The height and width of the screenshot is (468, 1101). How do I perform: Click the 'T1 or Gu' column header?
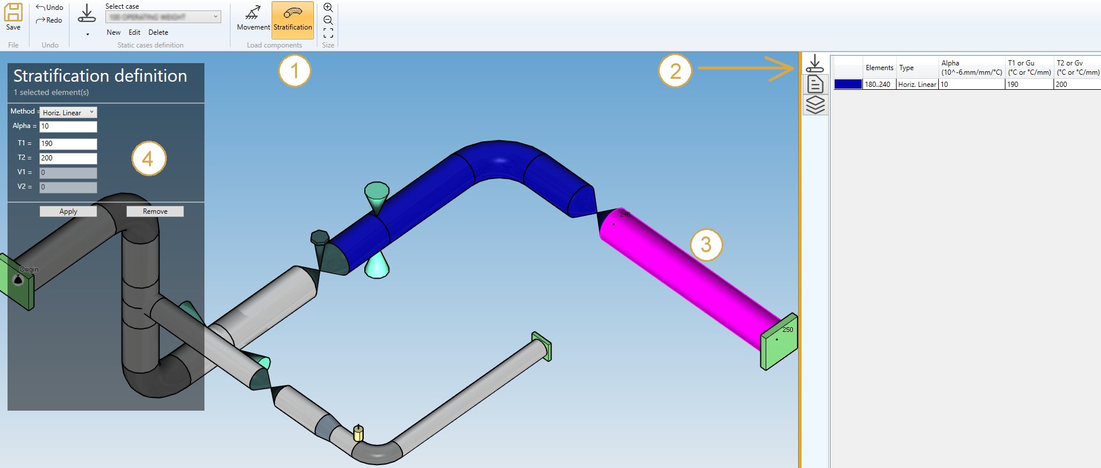pos(1029,68)
